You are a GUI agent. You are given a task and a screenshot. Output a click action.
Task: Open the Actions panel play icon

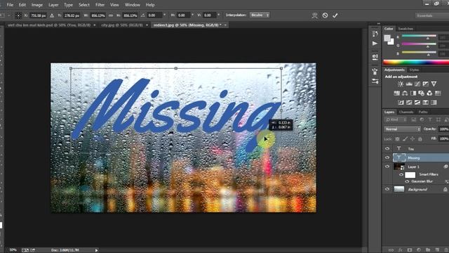tap(375, 44)
